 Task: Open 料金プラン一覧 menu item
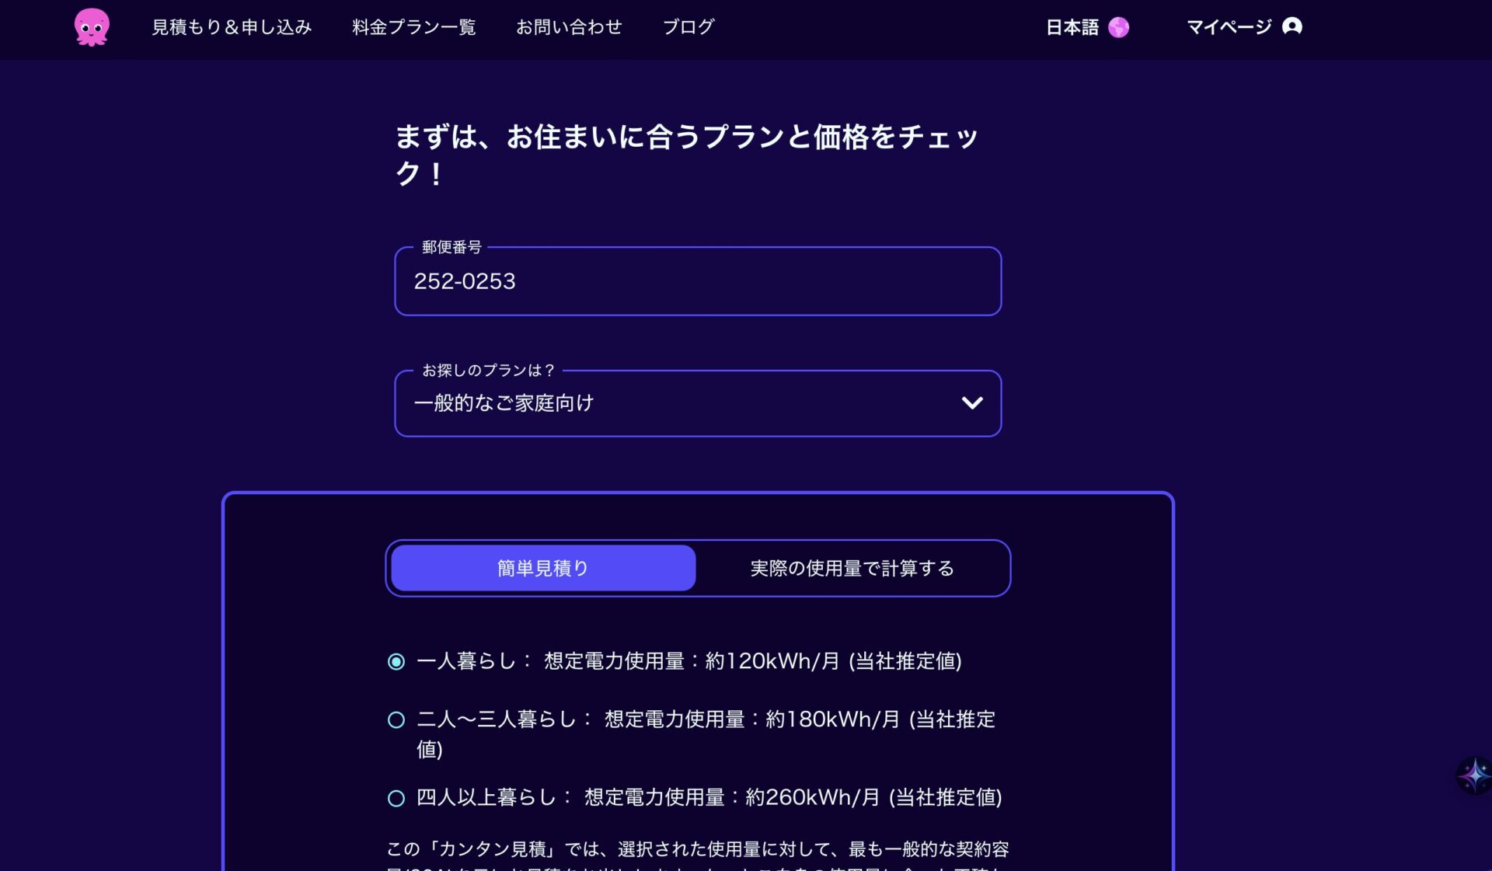point(413,27)
